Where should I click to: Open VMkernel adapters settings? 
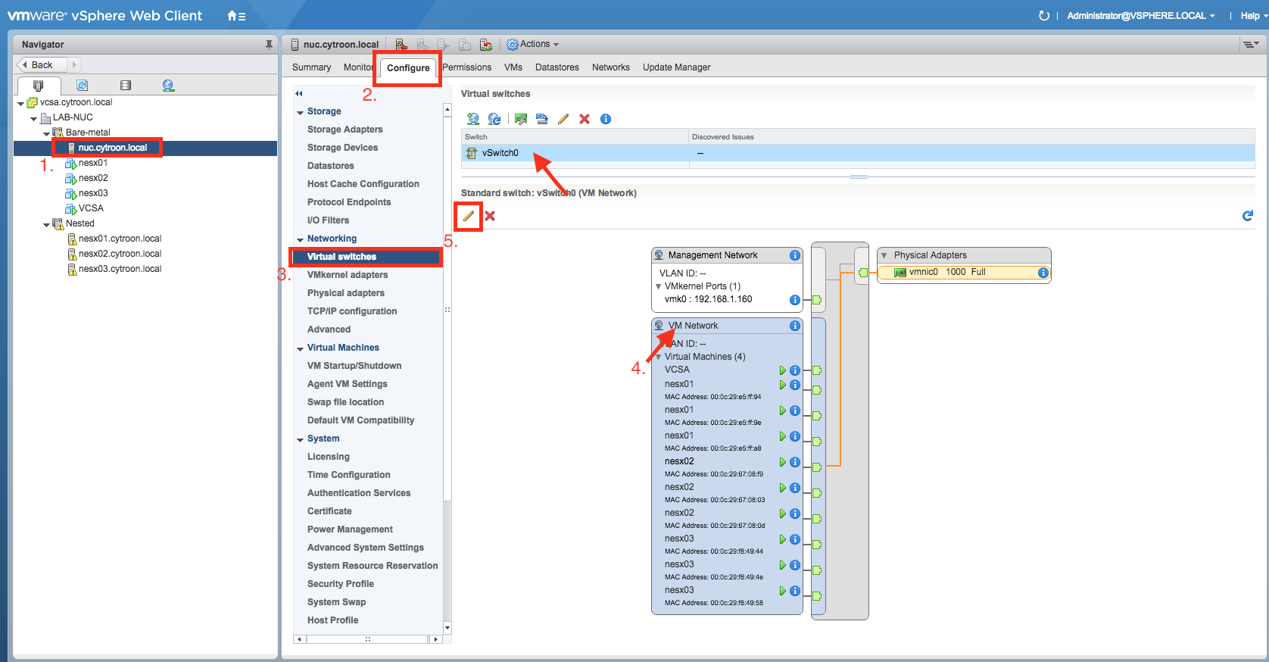[x=348, y=275]
